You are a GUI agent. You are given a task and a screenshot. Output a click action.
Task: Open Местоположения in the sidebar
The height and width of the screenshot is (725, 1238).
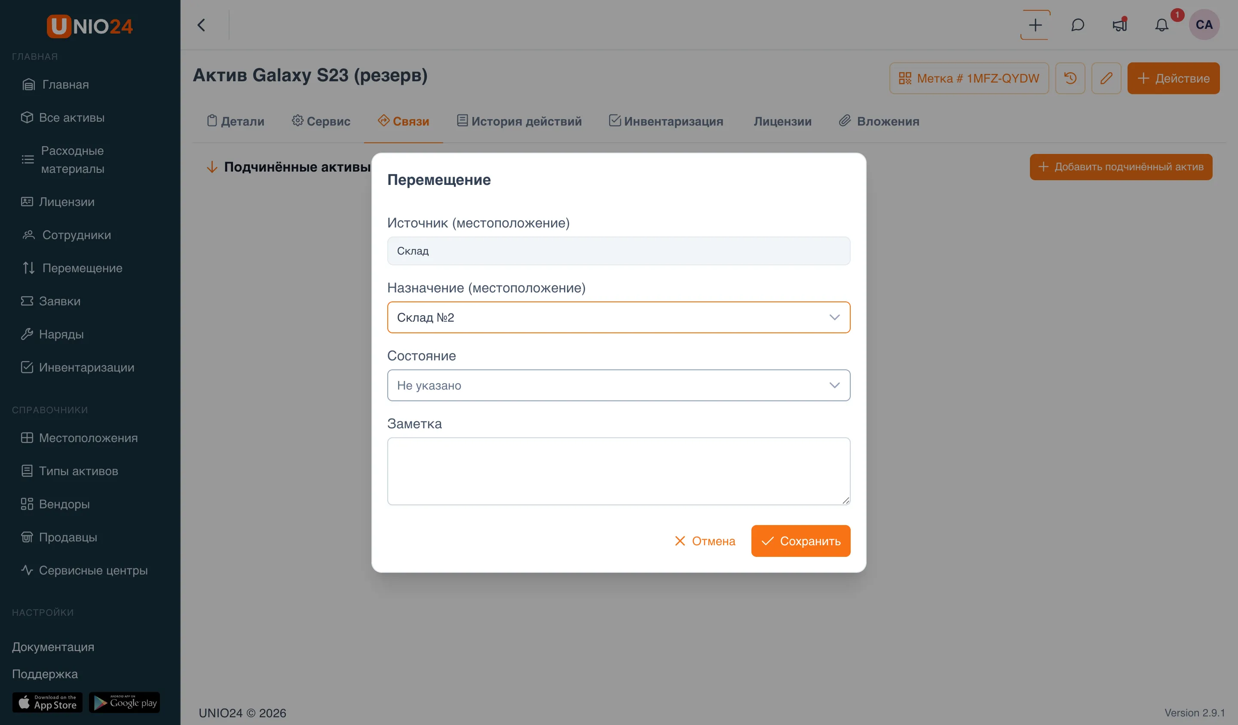tap(79, 438)
